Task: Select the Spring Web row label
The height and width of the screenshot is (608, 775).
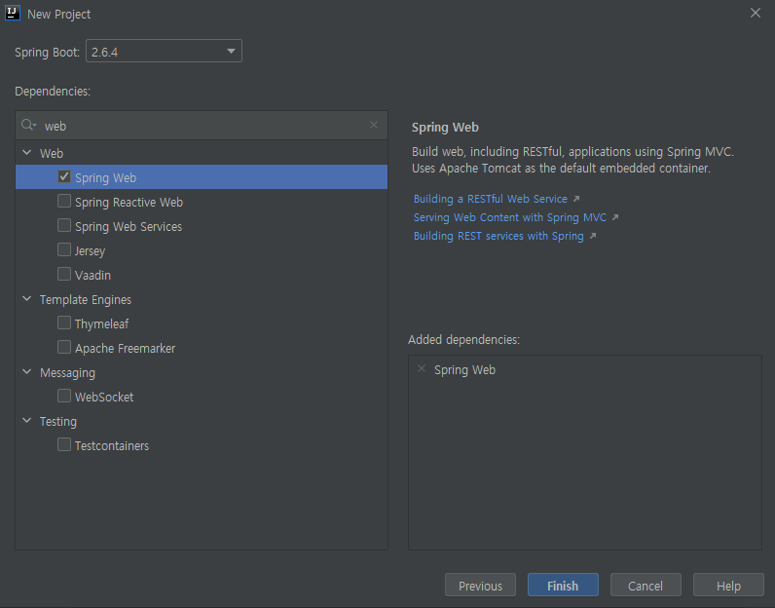Action: click(x=106, y=177)
